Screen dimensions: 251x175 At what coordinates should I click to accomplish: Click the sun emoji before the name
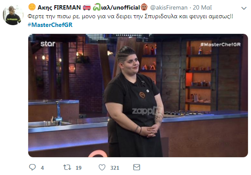(32, 7)
